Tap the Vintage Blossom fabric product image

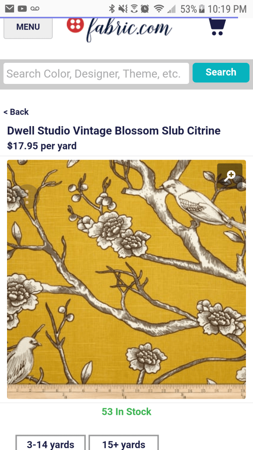(x=126, y=279)
